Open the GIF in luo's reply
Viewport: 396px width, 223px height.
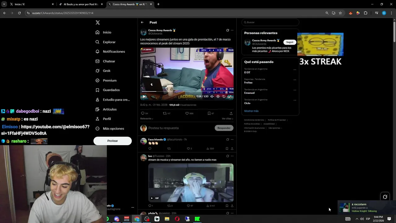(x=191, y=183)
